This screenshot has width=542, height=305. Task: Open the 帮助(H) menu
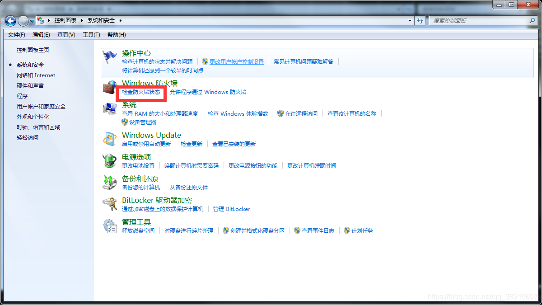click(117, 35)
